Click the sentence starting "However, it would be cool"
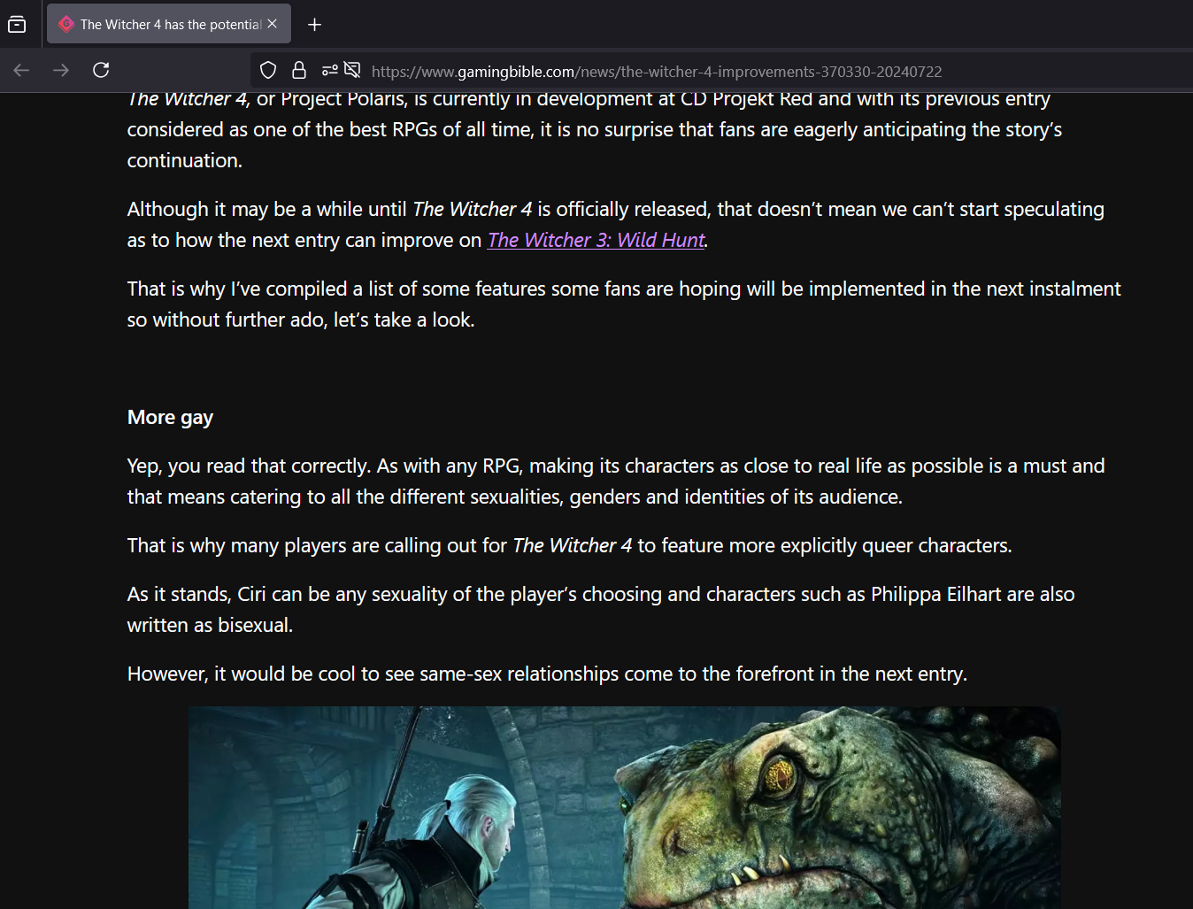This screenshot has width=1193, height=909. [x=547, y=674]
